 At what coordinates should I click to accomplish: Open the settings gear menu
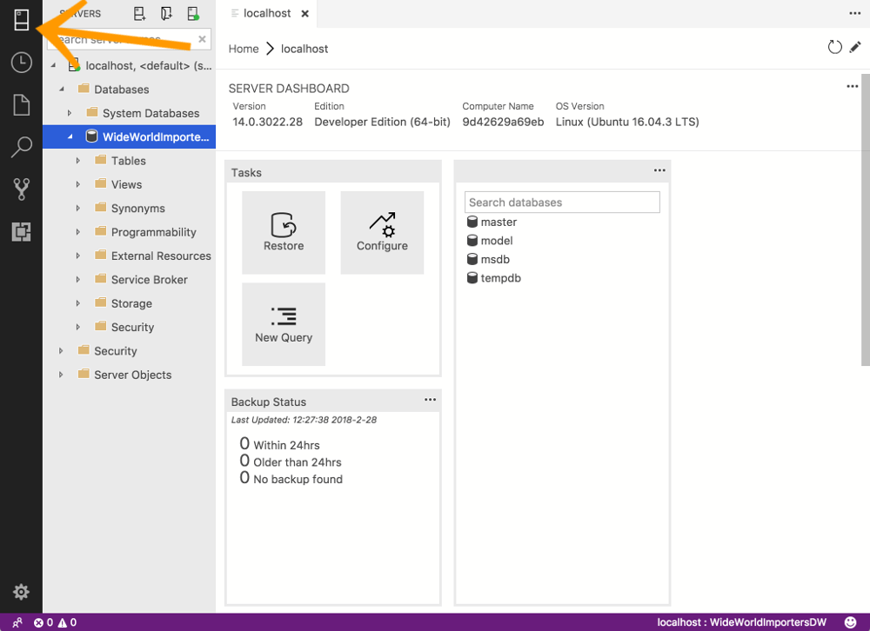point(21,592)
